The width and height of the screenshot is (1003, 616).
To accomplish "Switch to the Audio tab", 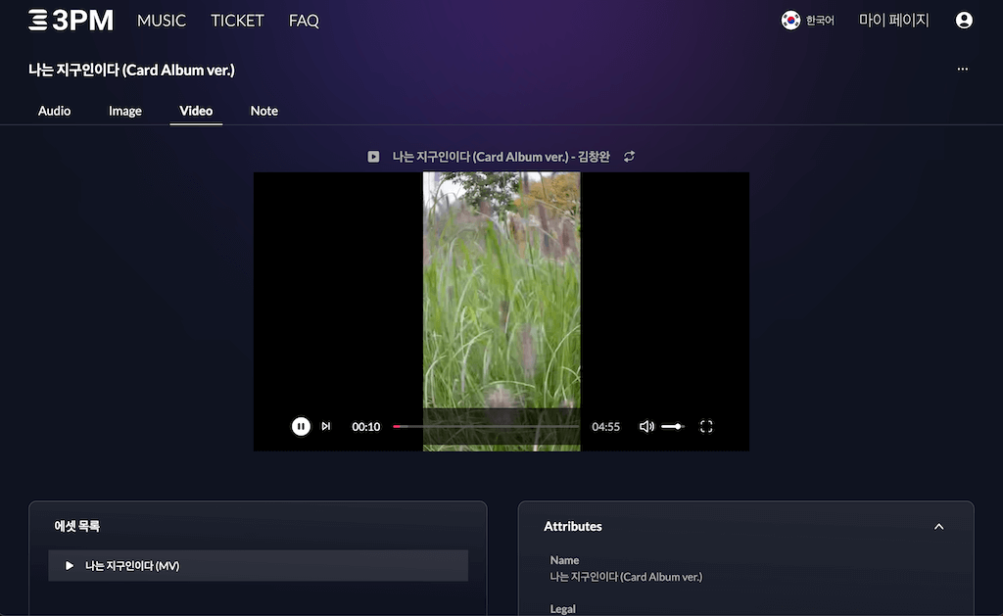I will (x=54, y=111).
